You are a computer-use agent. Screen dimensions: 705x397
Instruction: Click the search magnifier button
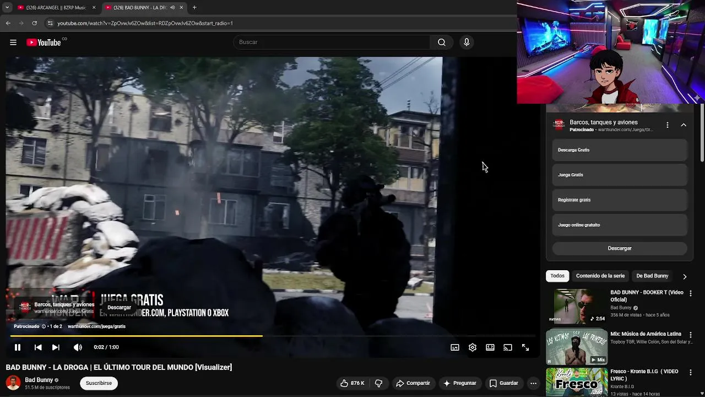pyautogui.click(x=442, y=42)
